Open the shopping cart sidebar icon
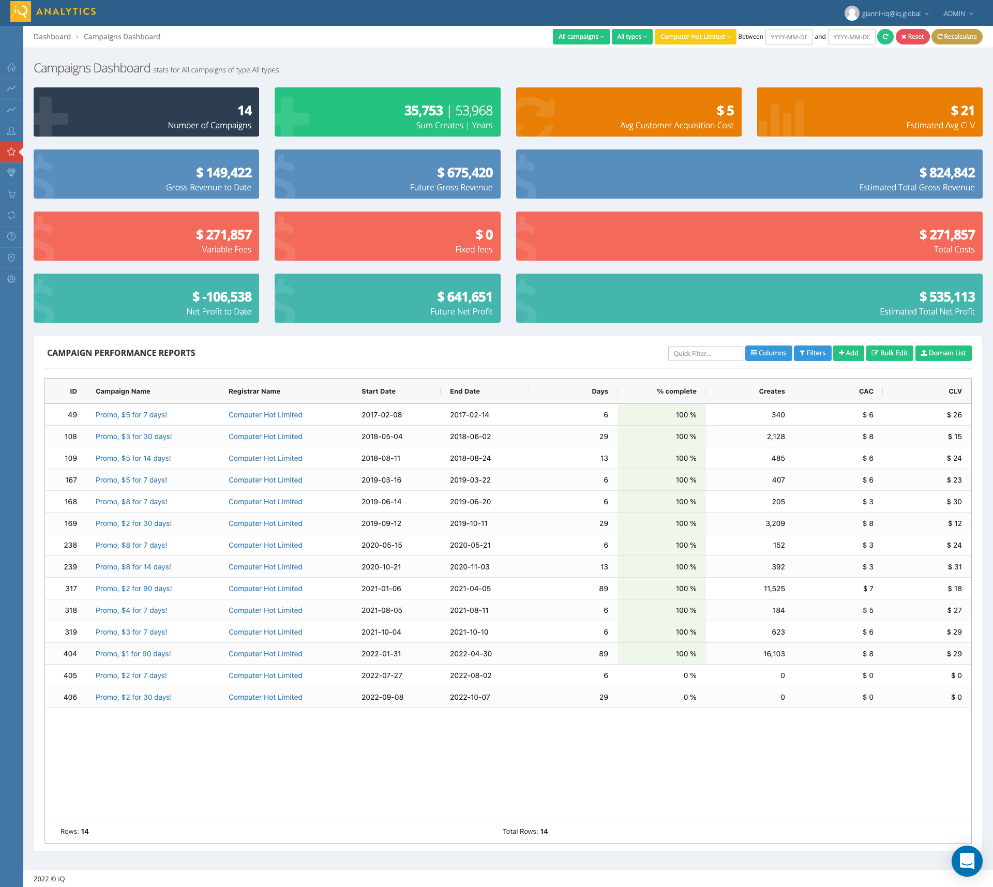 pyautogui.click(x=11, y=194)
